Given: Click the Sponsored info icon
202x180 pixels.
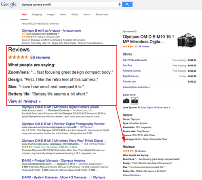Looking at the screenshot, I should pyautogui.click(x=135, y=32).
